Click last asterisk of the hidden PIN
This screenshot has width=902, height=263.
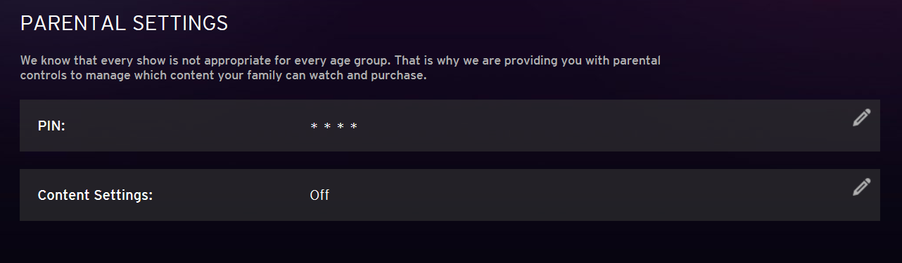click(354, 126)
